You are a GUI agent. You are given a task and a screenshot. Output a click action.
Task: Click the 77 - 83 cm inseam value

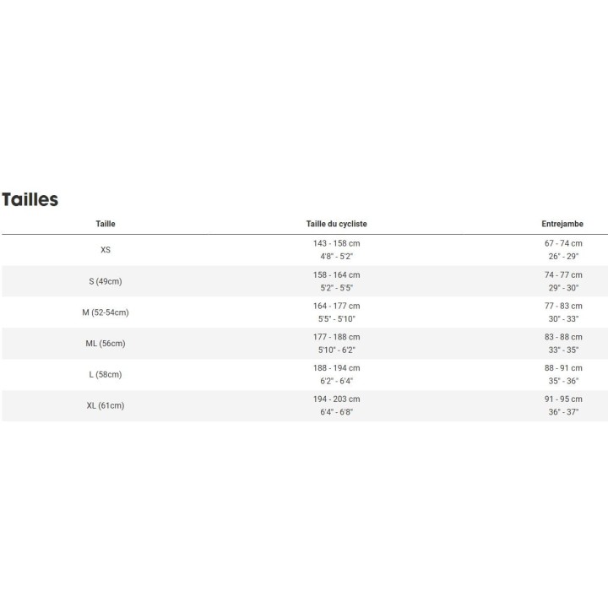click(563, 306)
